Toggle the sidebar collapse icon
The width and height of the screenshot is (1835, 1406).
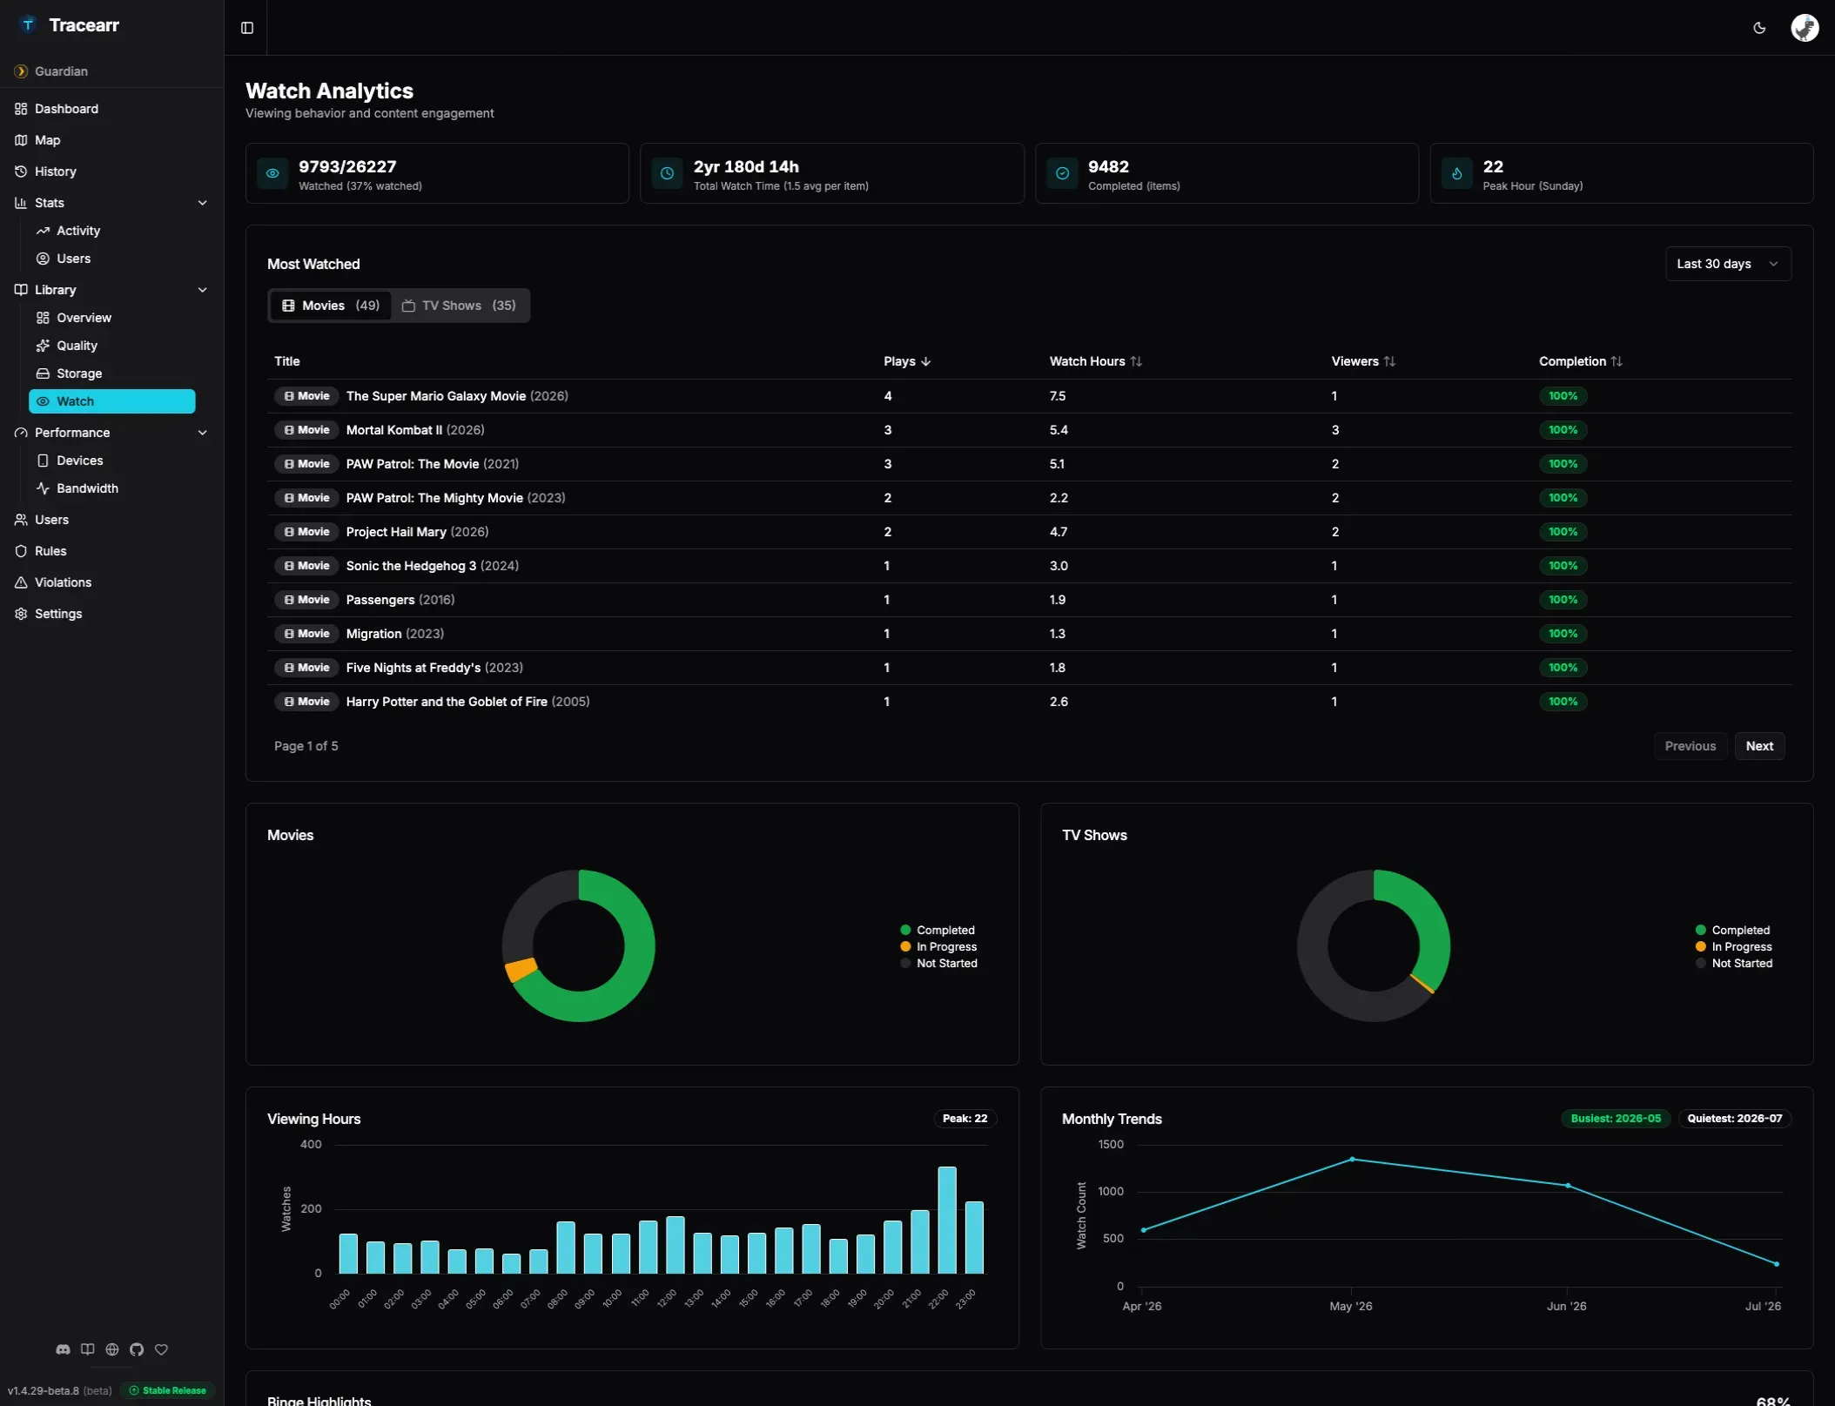247,28
